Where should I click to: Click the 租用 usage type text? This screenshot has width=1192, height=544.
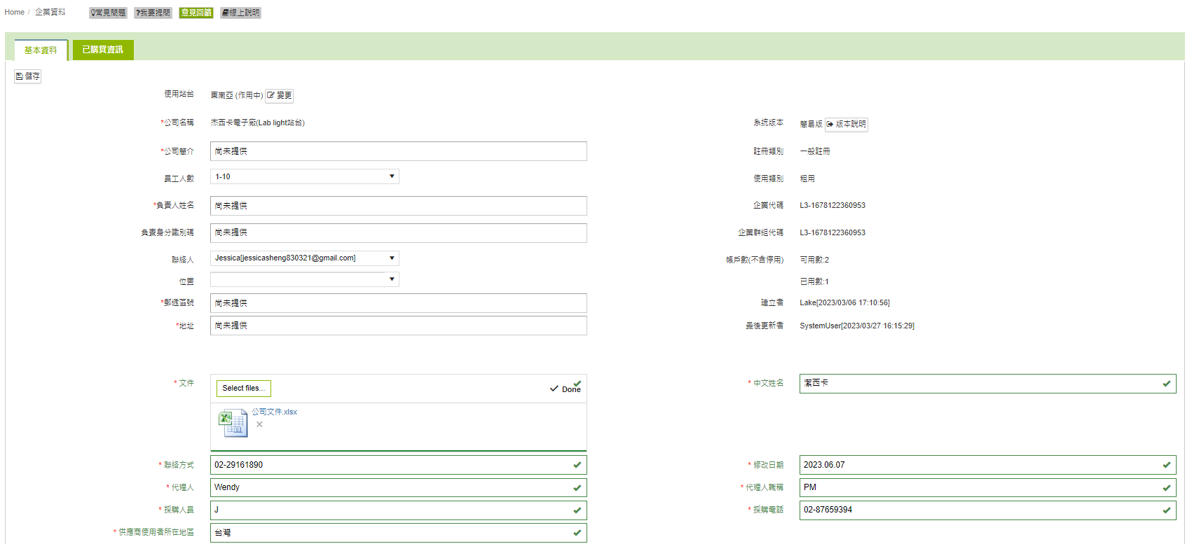point(807,179)
